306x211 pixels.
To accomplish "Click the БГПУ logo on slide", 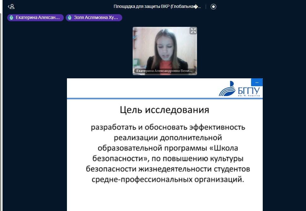I will [x=240, y=88].
